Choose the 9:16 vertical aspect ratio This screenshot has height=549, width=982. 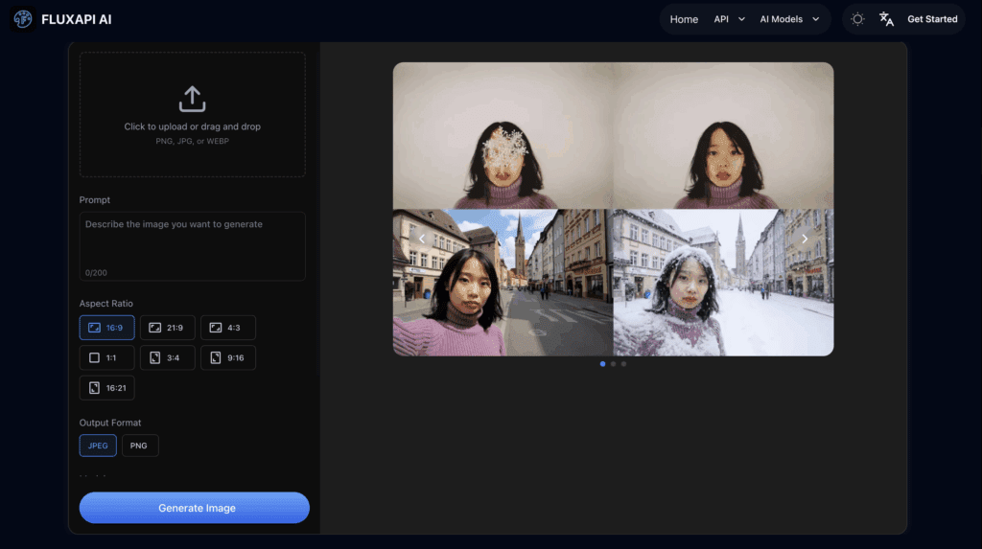point(227,357)
